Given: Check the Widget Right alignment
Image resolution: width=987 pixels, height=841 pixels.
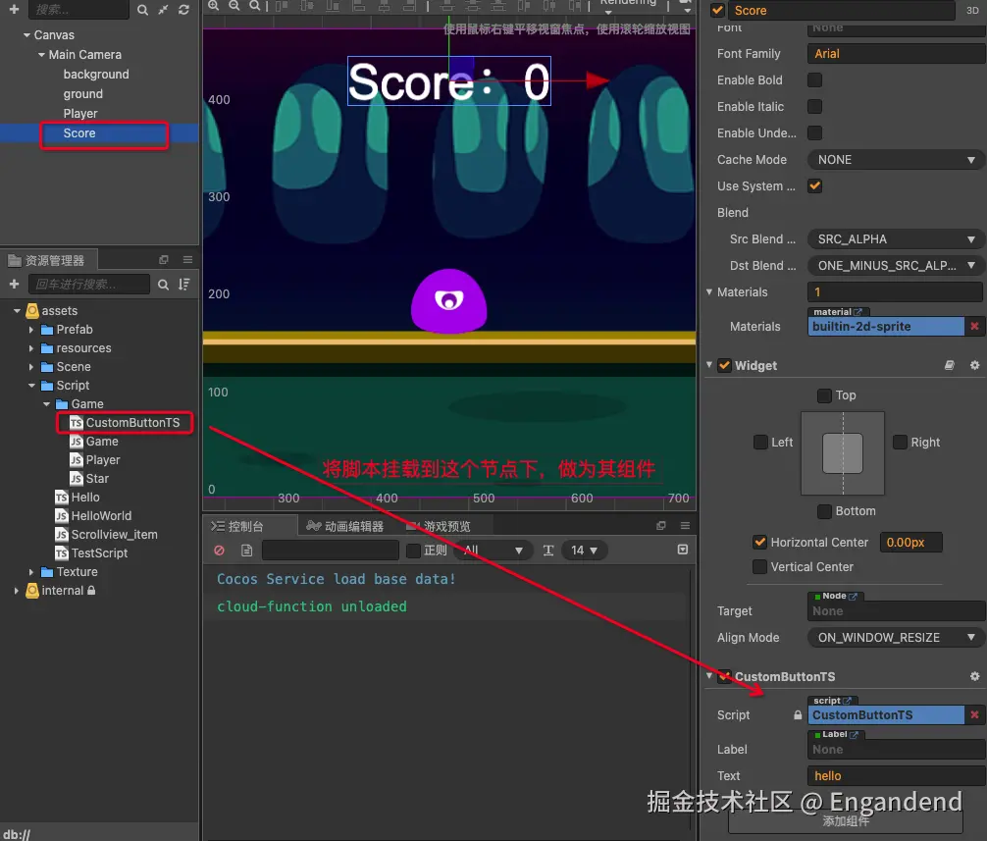Looking at the screenshot, I should [x=900, y=442].
